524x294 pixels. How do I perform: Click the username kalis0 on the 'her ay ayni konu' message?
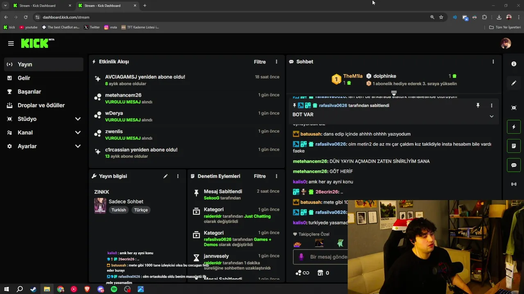coord(300,182)
